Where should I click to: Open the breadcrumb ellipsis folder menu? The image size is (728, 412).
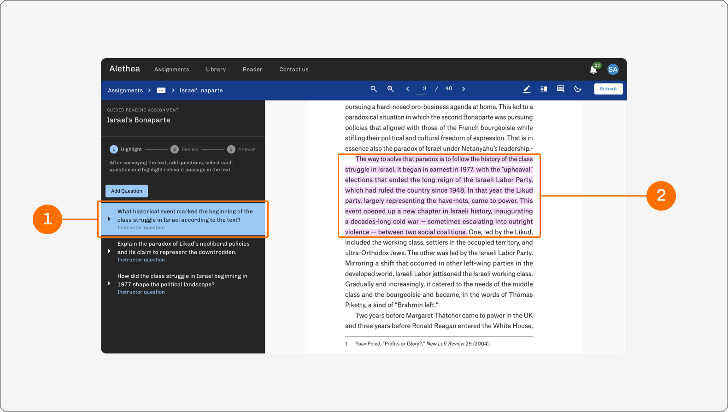[x=161, y=90]
